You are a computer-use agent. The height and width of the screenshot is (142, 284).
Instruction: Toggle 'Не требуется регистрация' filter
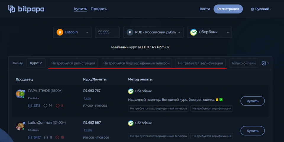(x=73, y=63)
